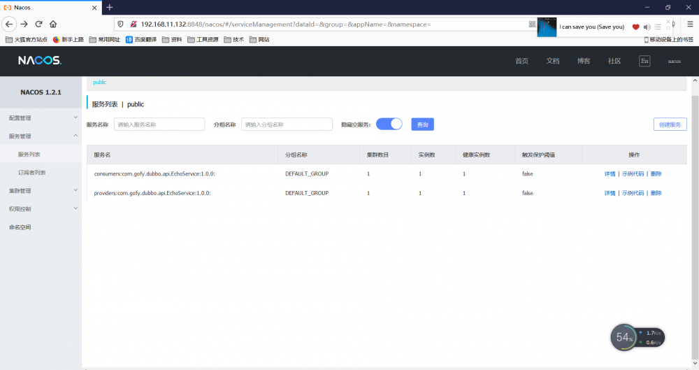Open the nacos user menu

click(675, 61)
